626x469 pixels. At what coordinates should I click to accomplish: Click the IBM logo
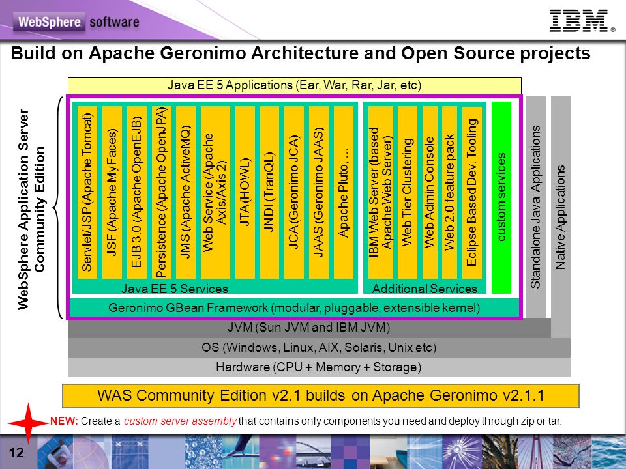tap(582, 21)
